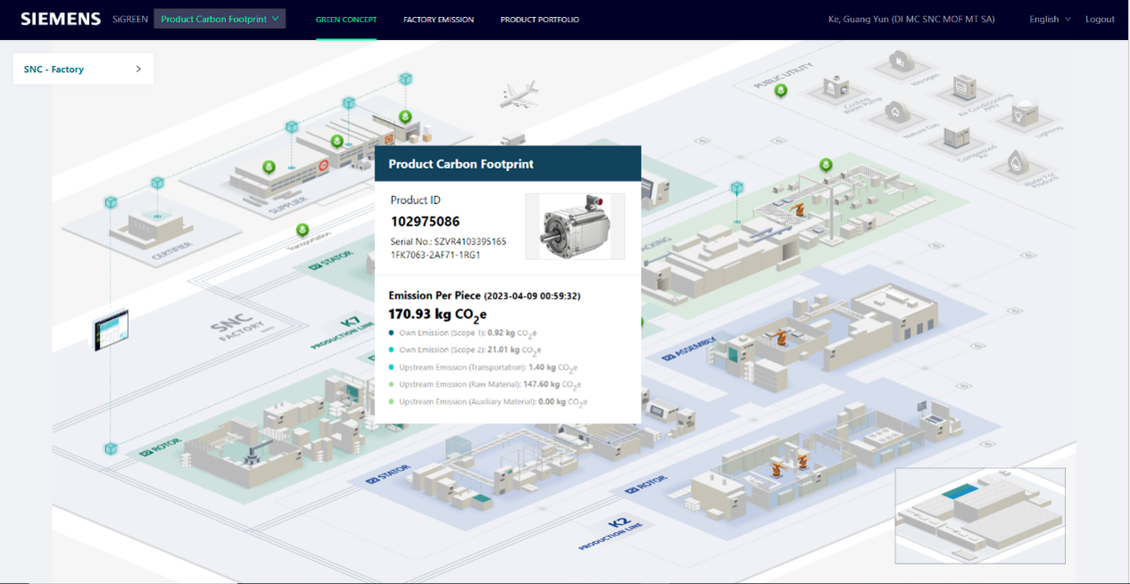Select the Certifier building
Screen dimensions: 1130x584
tap(153, 227)
